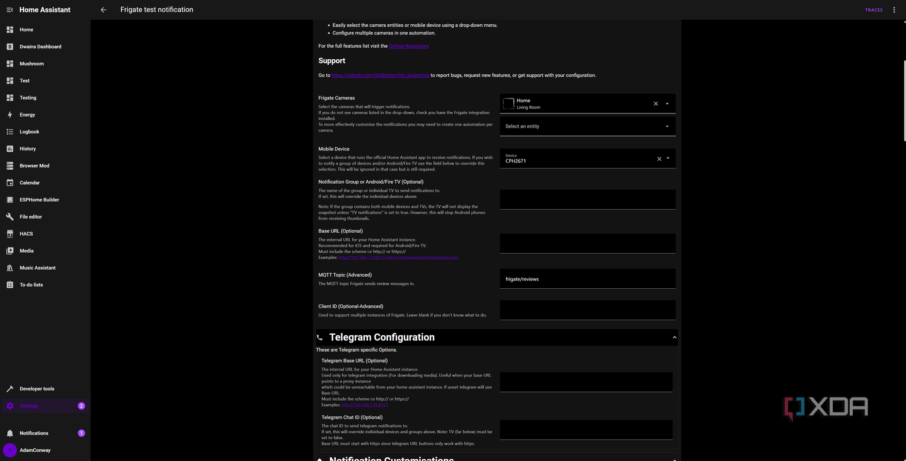Open the three-dot overflow menu
The height and width of the screenshot is (461, 906).
[895, 10]
